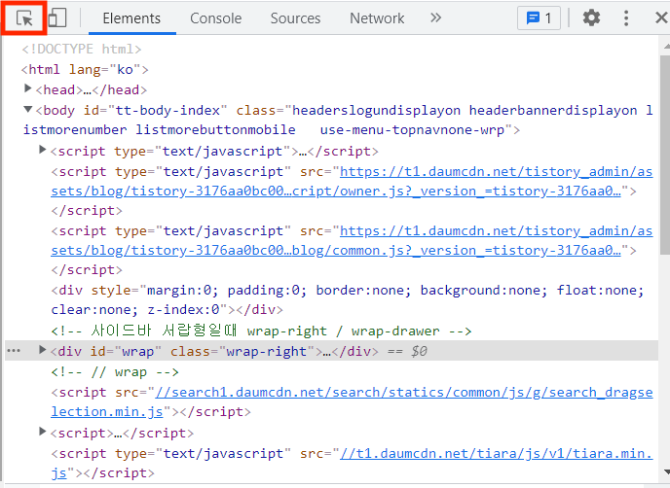Screen dimensions: 670x488
Task: Click the scrollbar up arrow
Action: 666,46
